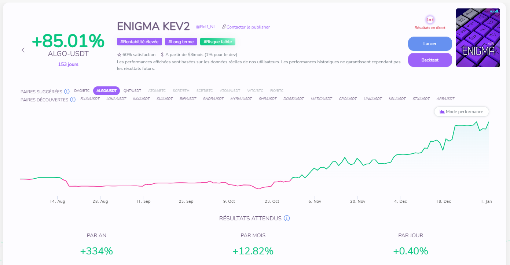Switch to the DAG/BTC pair
Screen dimensions: 510x265
click(82, 90)
